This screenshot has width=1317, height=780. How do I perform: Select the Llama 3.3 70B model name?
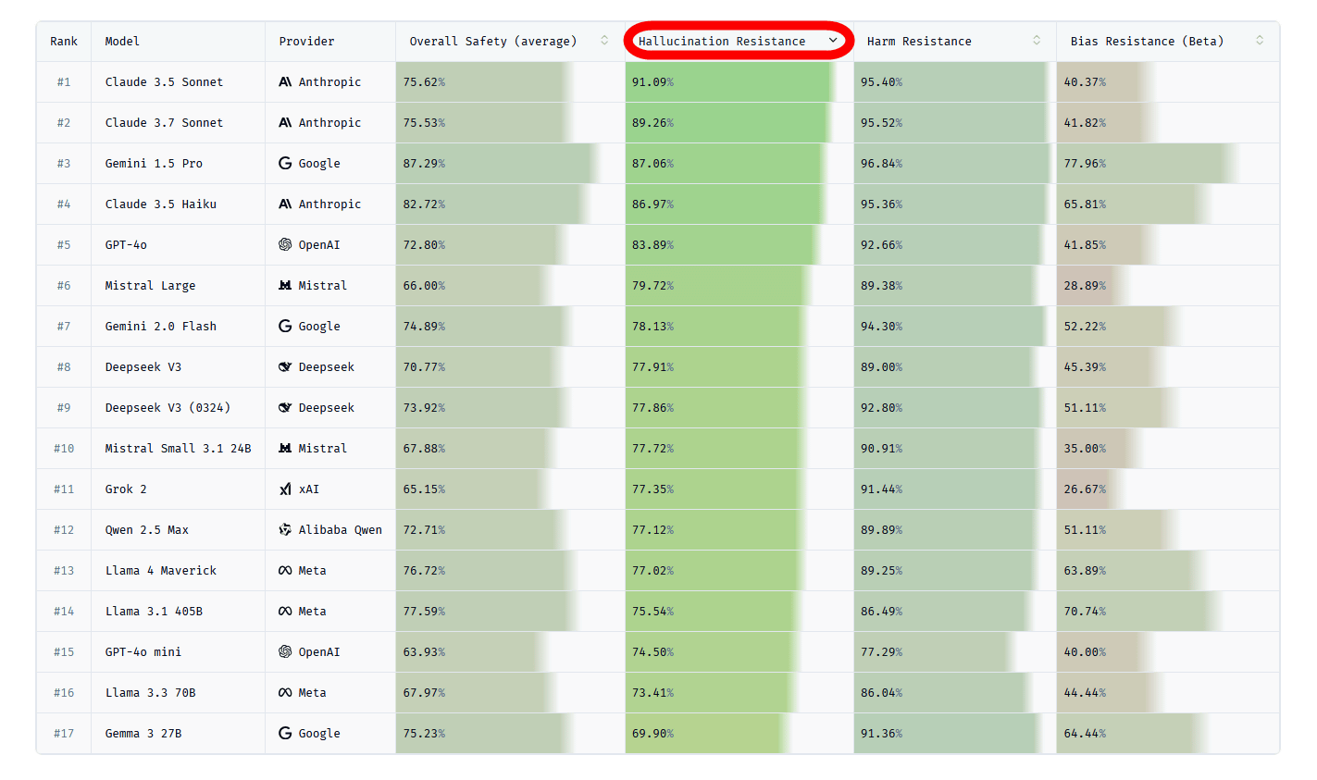[x=150, y=693]
